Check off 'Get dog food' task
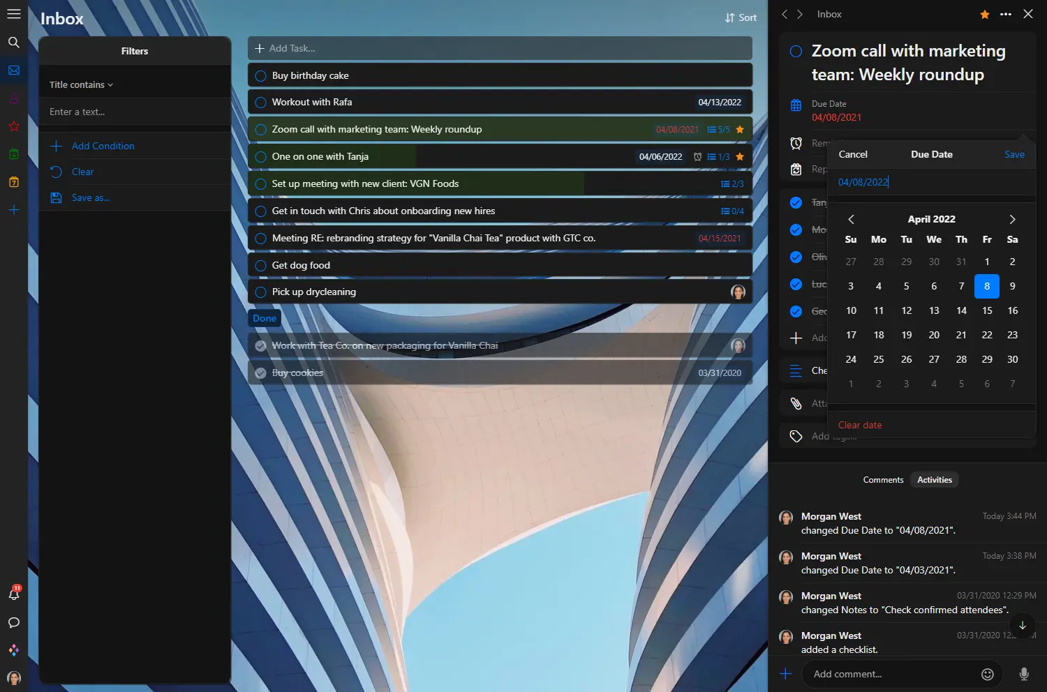Image resolution: width=1047 pixels, height=692 pixels. pos(261,266)
